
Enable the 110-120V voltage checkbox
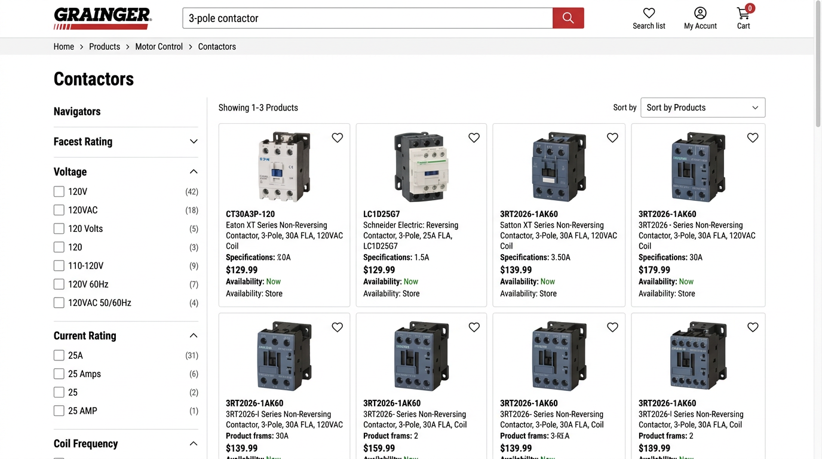click(x=59, y=266)
